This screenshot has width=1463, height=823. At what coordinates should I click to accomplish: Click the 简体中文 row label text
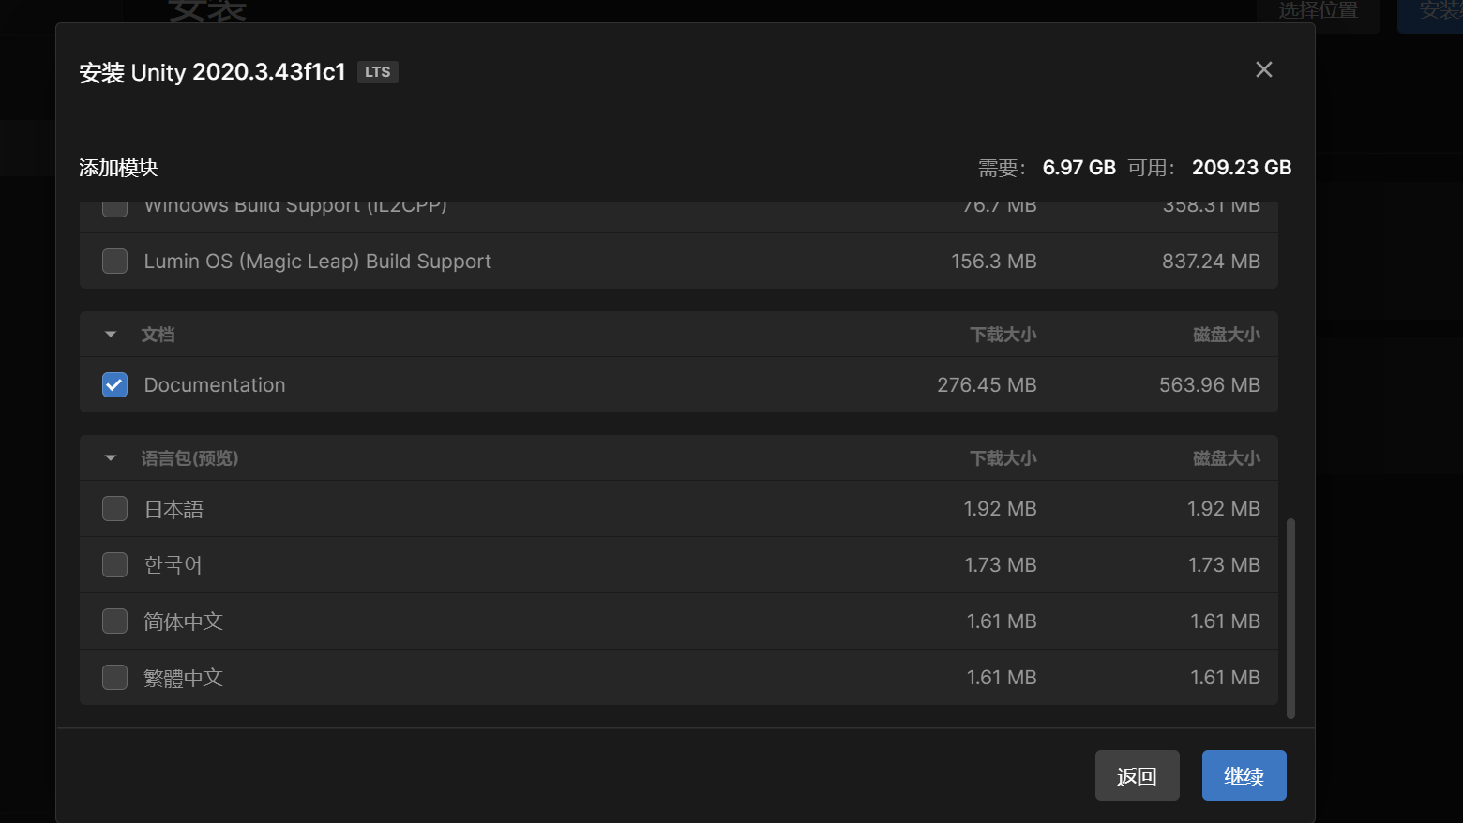tap(183, 621)
